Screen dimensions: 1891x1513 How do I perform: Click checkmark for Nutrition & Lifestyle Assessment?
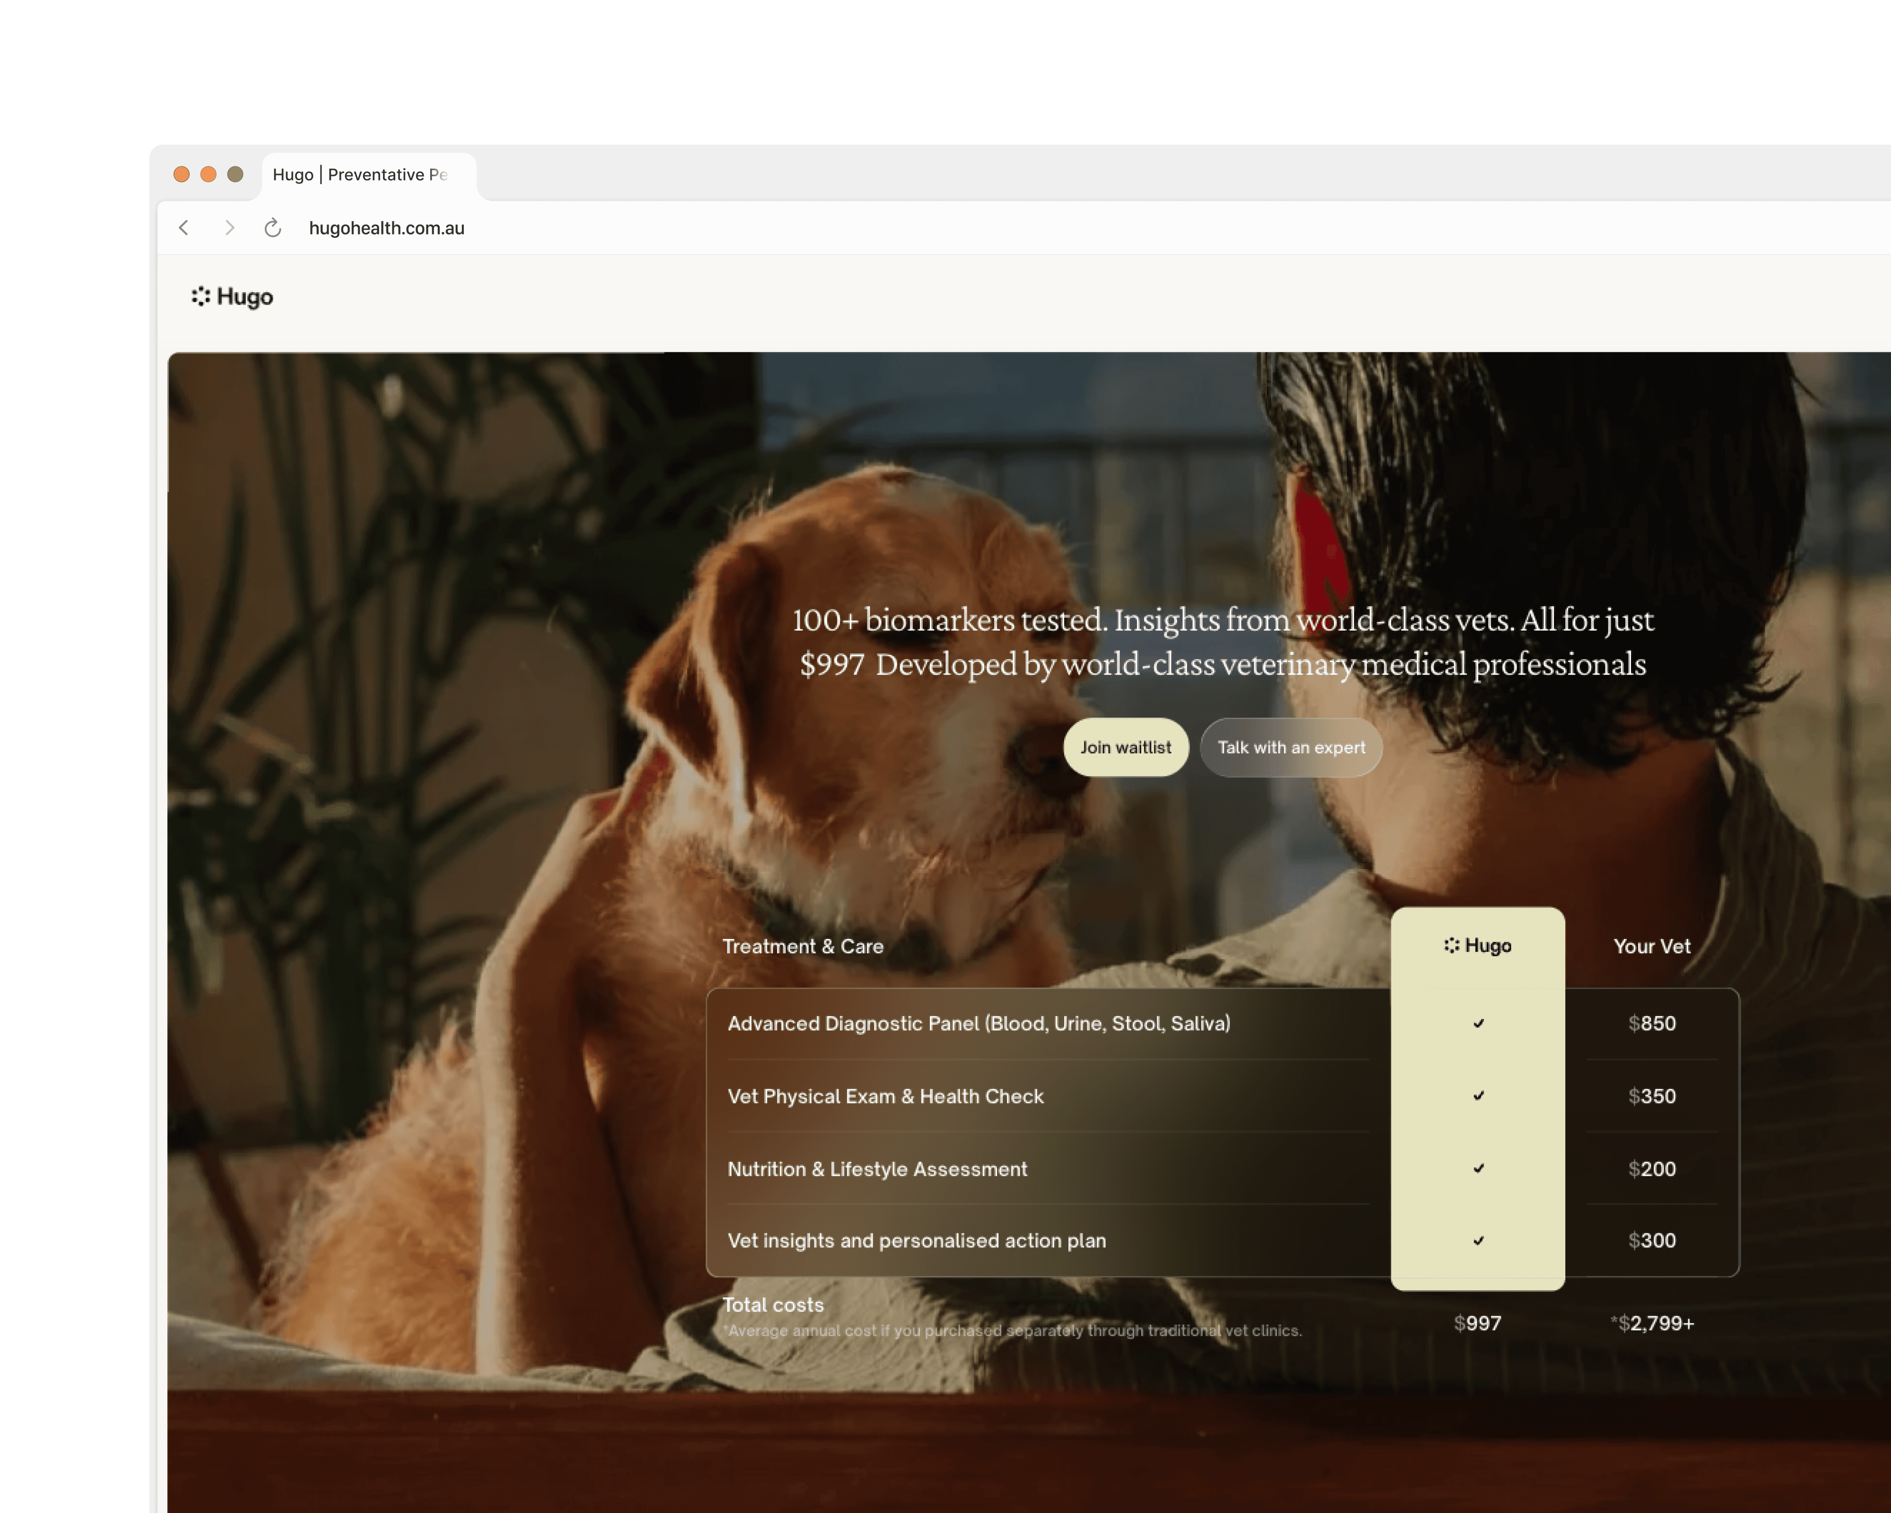[x=1478, y=1169]
